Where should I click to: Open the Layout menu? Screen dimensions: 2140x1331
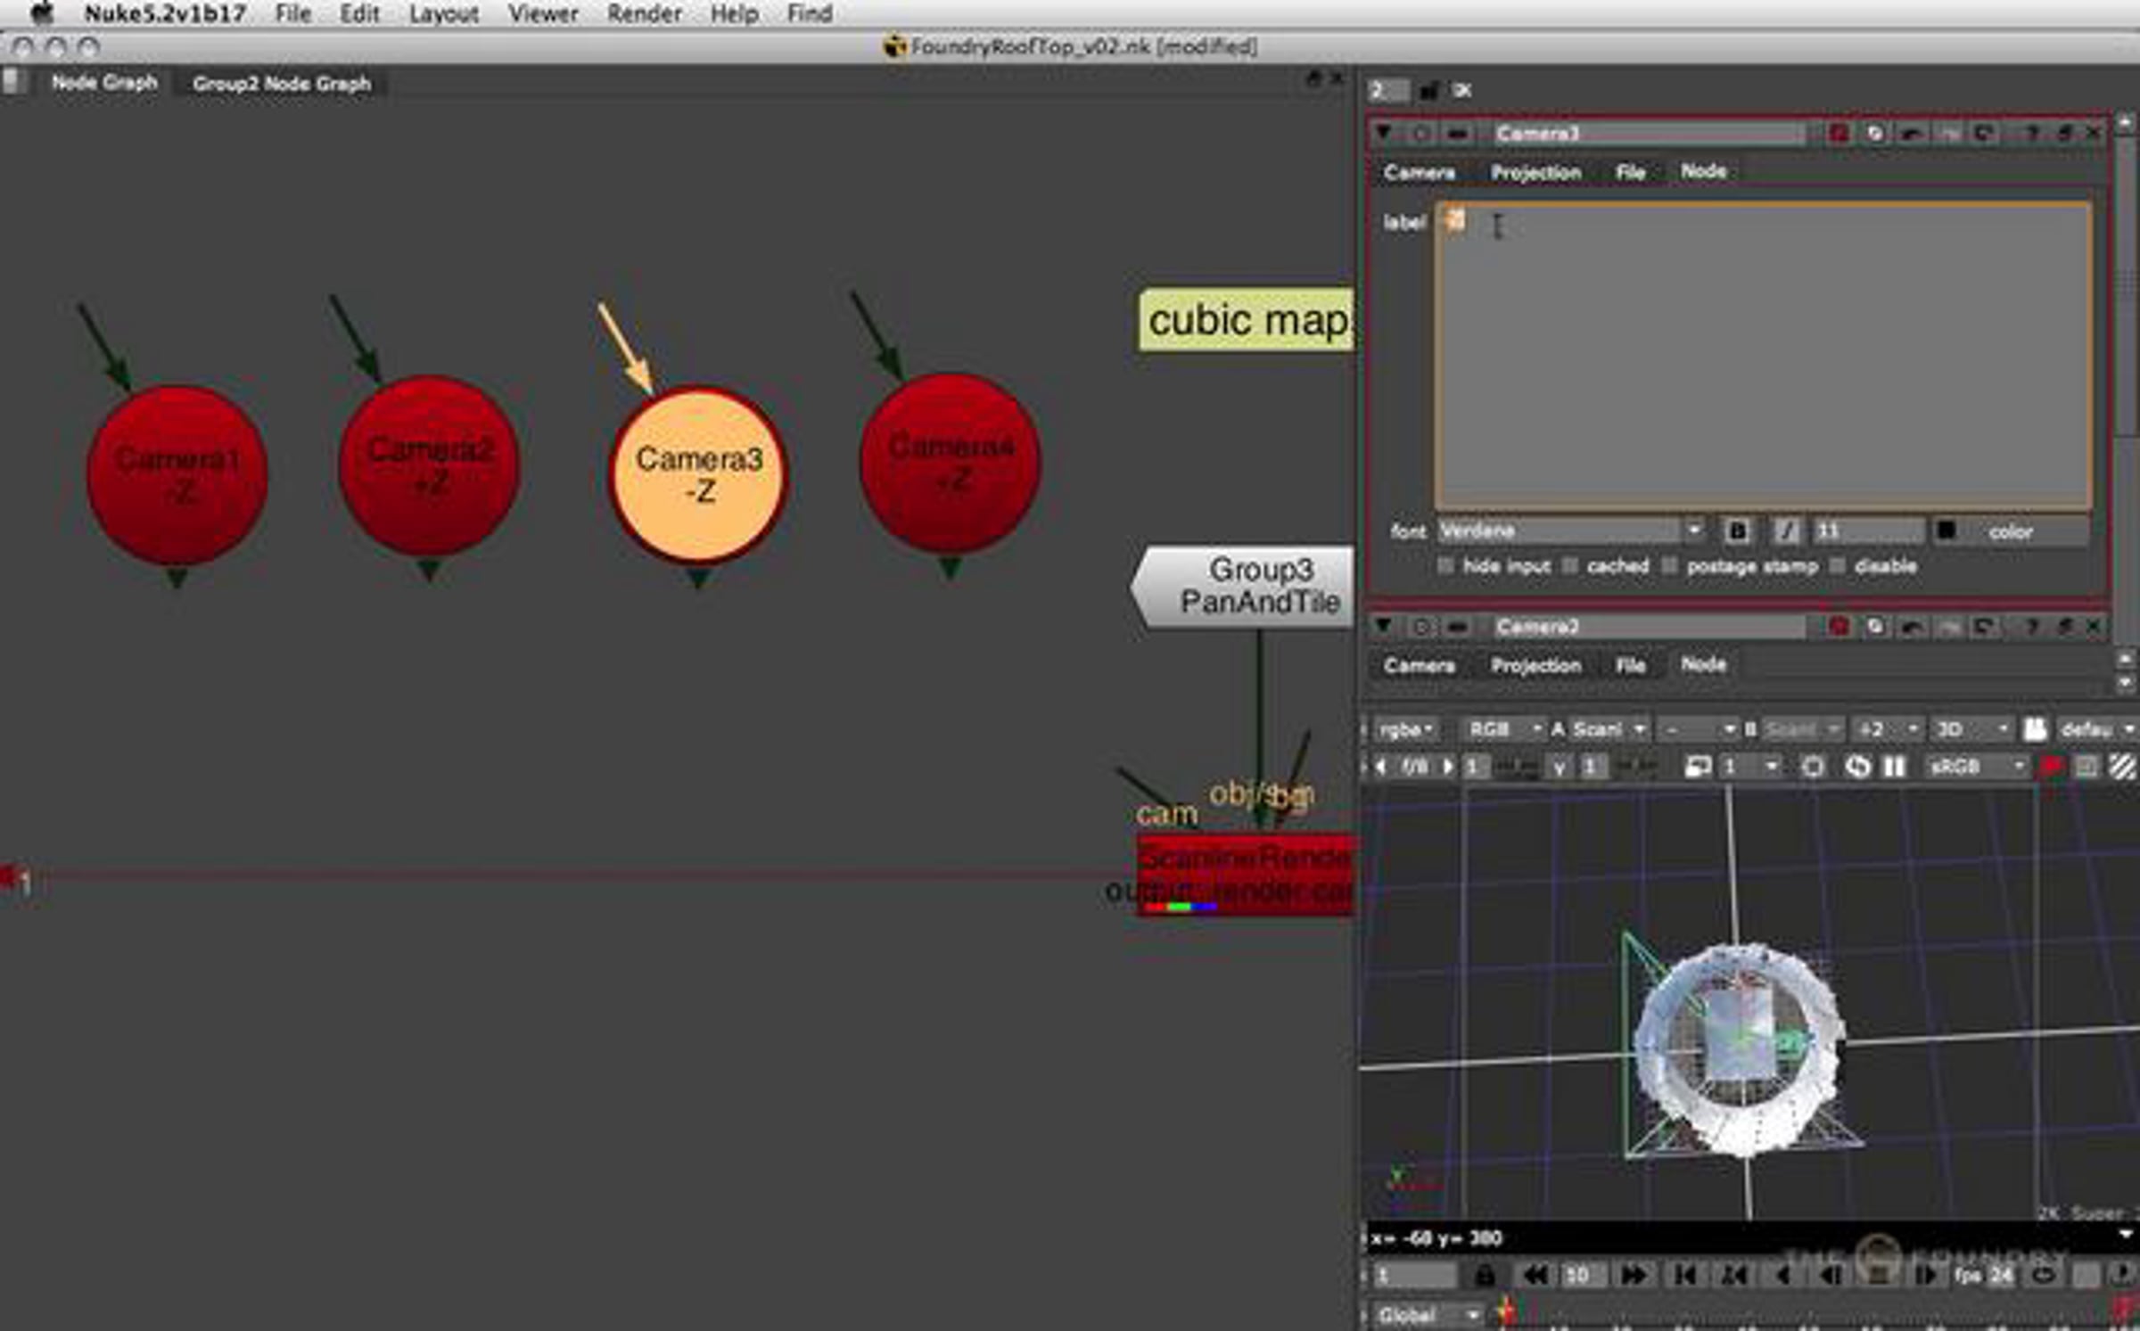444,13
